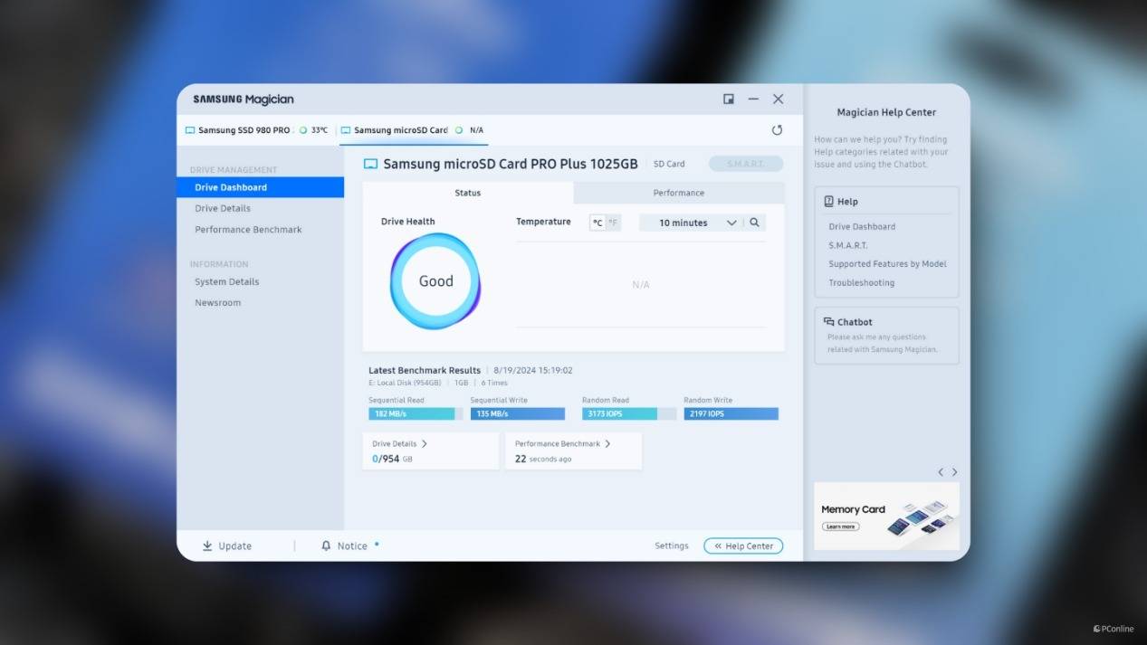Switch temperature unit to Celsius
This screenshot has width=1147, height=645.
597,223
